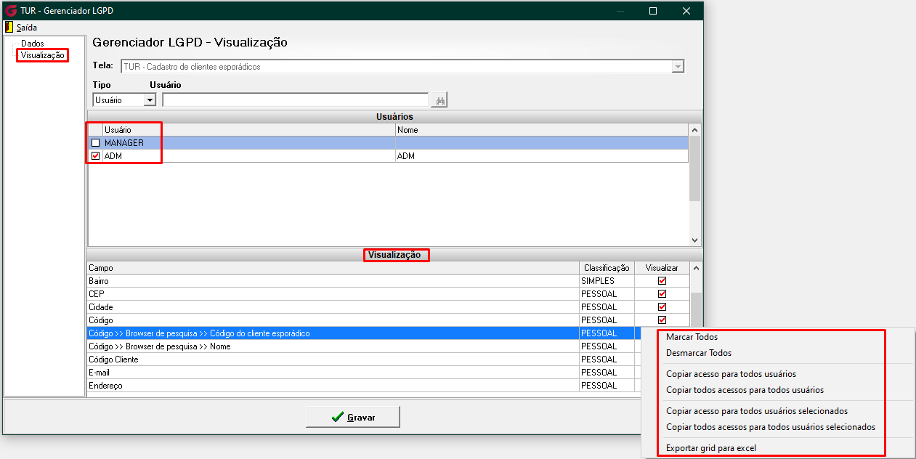Open the Tela dropdown list
916x459 pixels.
point(678,67)
